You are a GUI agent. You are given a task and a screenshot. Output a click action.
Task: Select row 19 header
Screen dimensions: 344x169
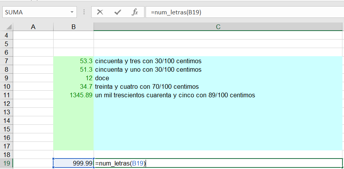coord(6,164)
